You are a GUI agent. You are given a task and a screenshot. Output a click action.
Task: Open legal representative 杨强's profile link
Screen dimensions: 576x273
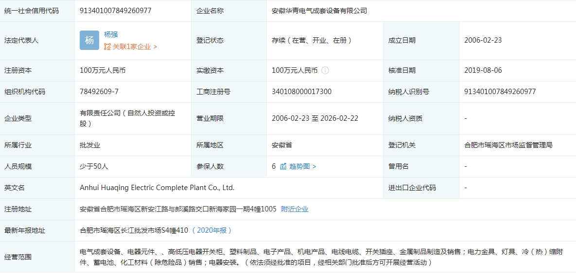111,34
